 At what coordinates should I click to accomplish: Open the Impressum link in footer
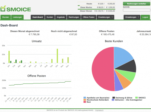click(99, 110)
